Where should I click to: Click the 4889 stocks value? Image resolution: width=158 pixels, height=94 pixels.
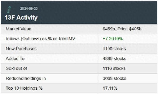[x=114, y=58]
